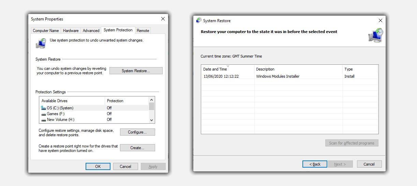Click Create... to make a restore point
The image size is (417, 186).
pos(137,148)
